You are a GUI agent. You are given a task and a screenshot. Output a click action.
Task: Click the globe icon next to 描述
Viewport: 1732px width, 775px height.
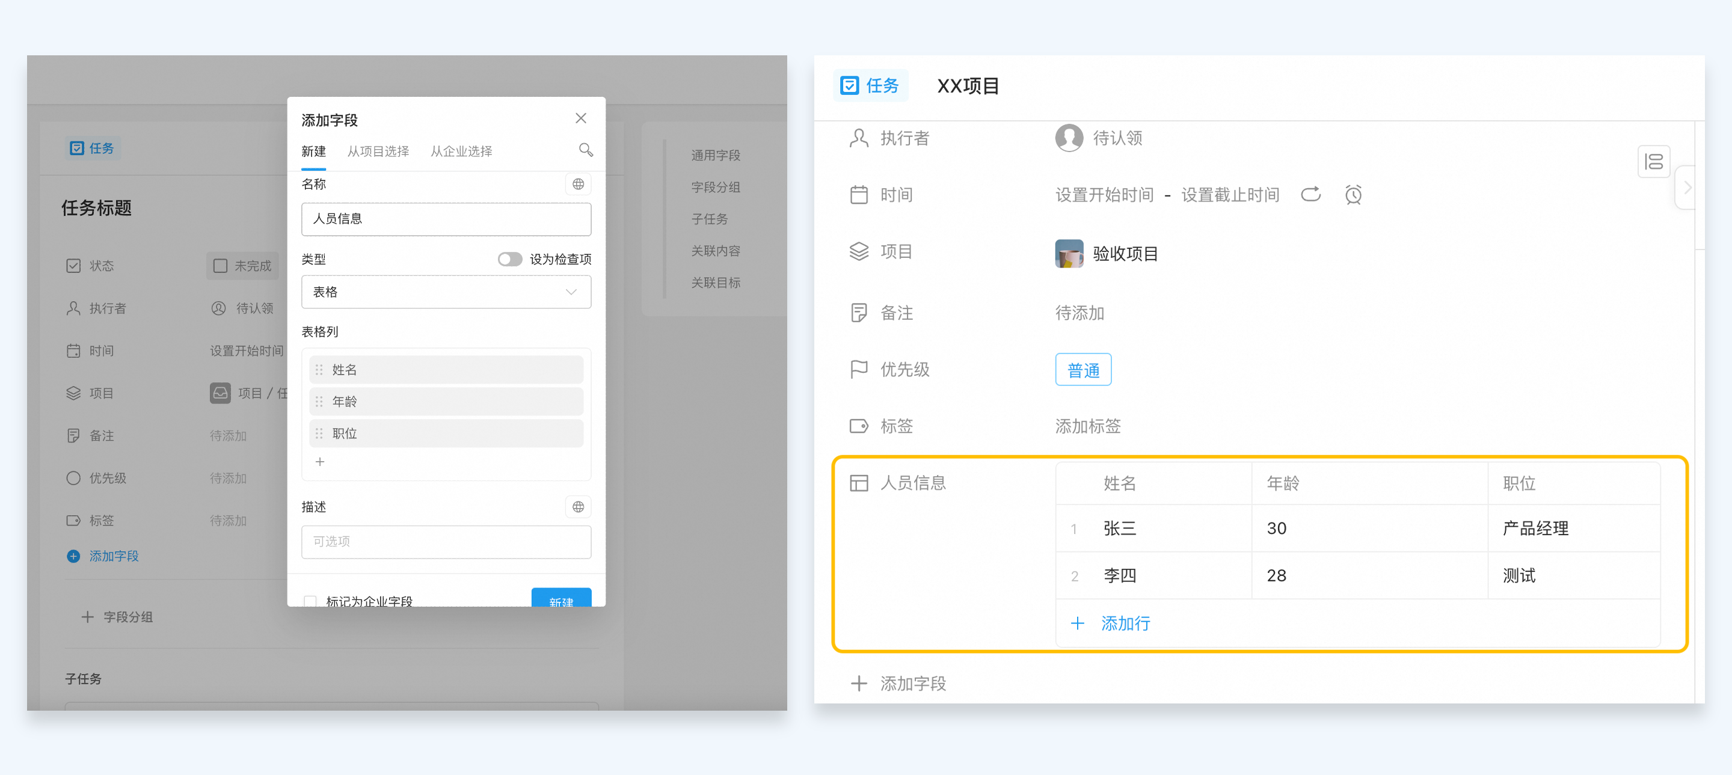click(578, 507)
